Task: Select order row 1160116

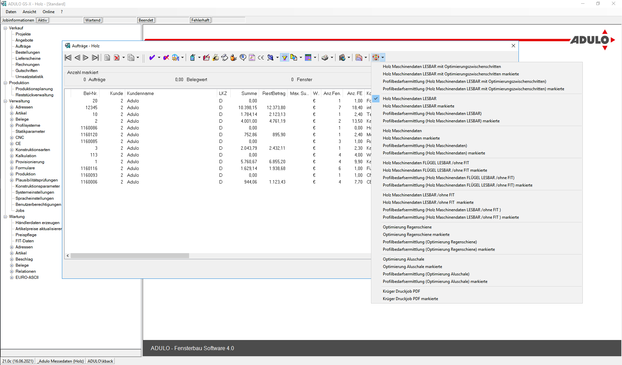Action: pos(217,168)
